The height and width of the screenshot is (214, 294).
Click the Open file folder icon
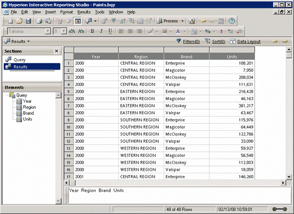tap(19, 21)
